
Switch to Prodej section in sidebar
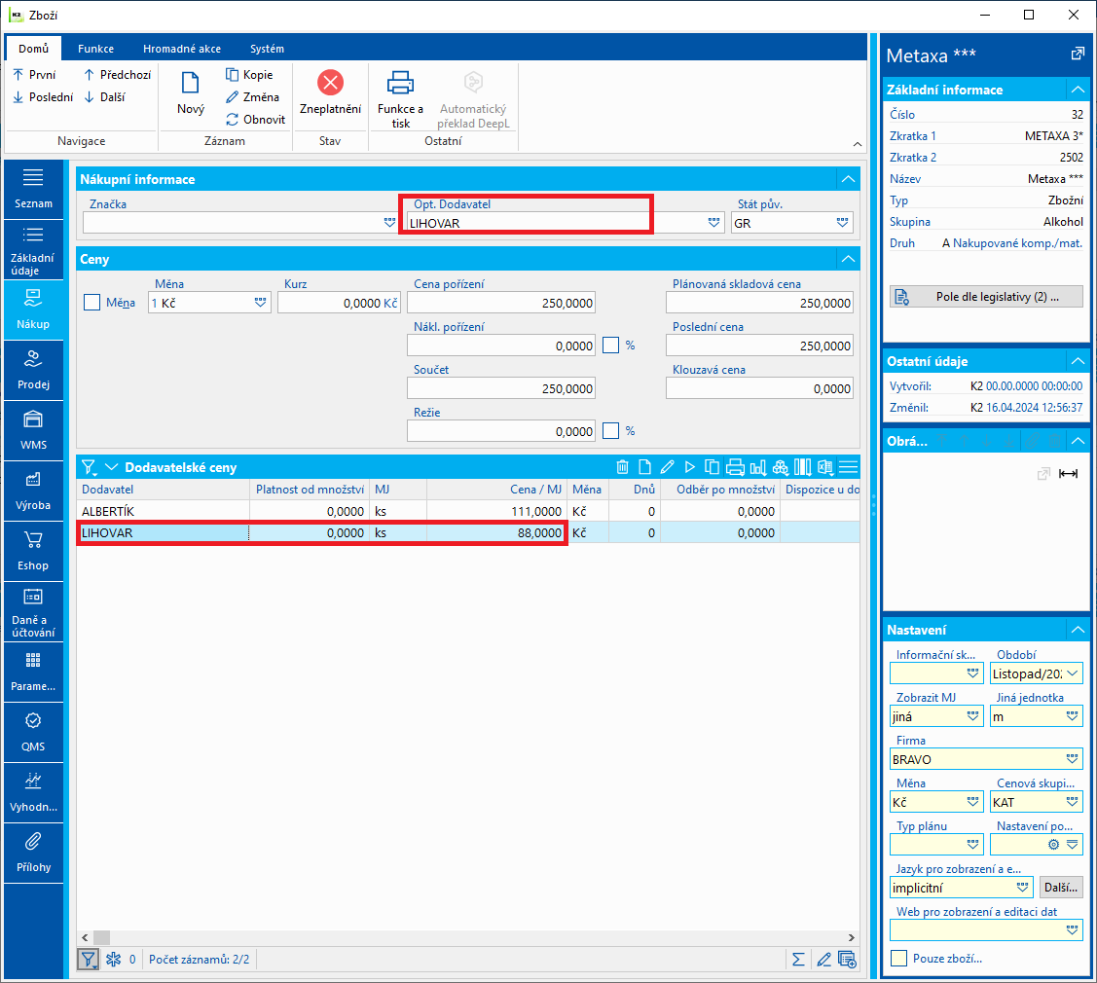pyautogui.click(x=33, y=370)
